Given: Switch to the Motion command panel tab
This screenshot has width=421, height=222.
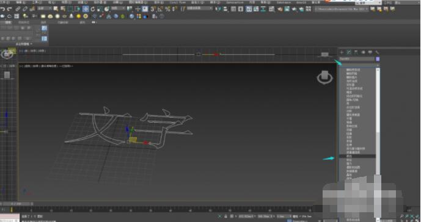Looking at the screenshot, I should click(363, 52).
